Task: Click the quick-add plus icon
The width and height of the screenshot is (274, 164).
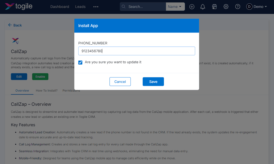Action: point(192,7)
